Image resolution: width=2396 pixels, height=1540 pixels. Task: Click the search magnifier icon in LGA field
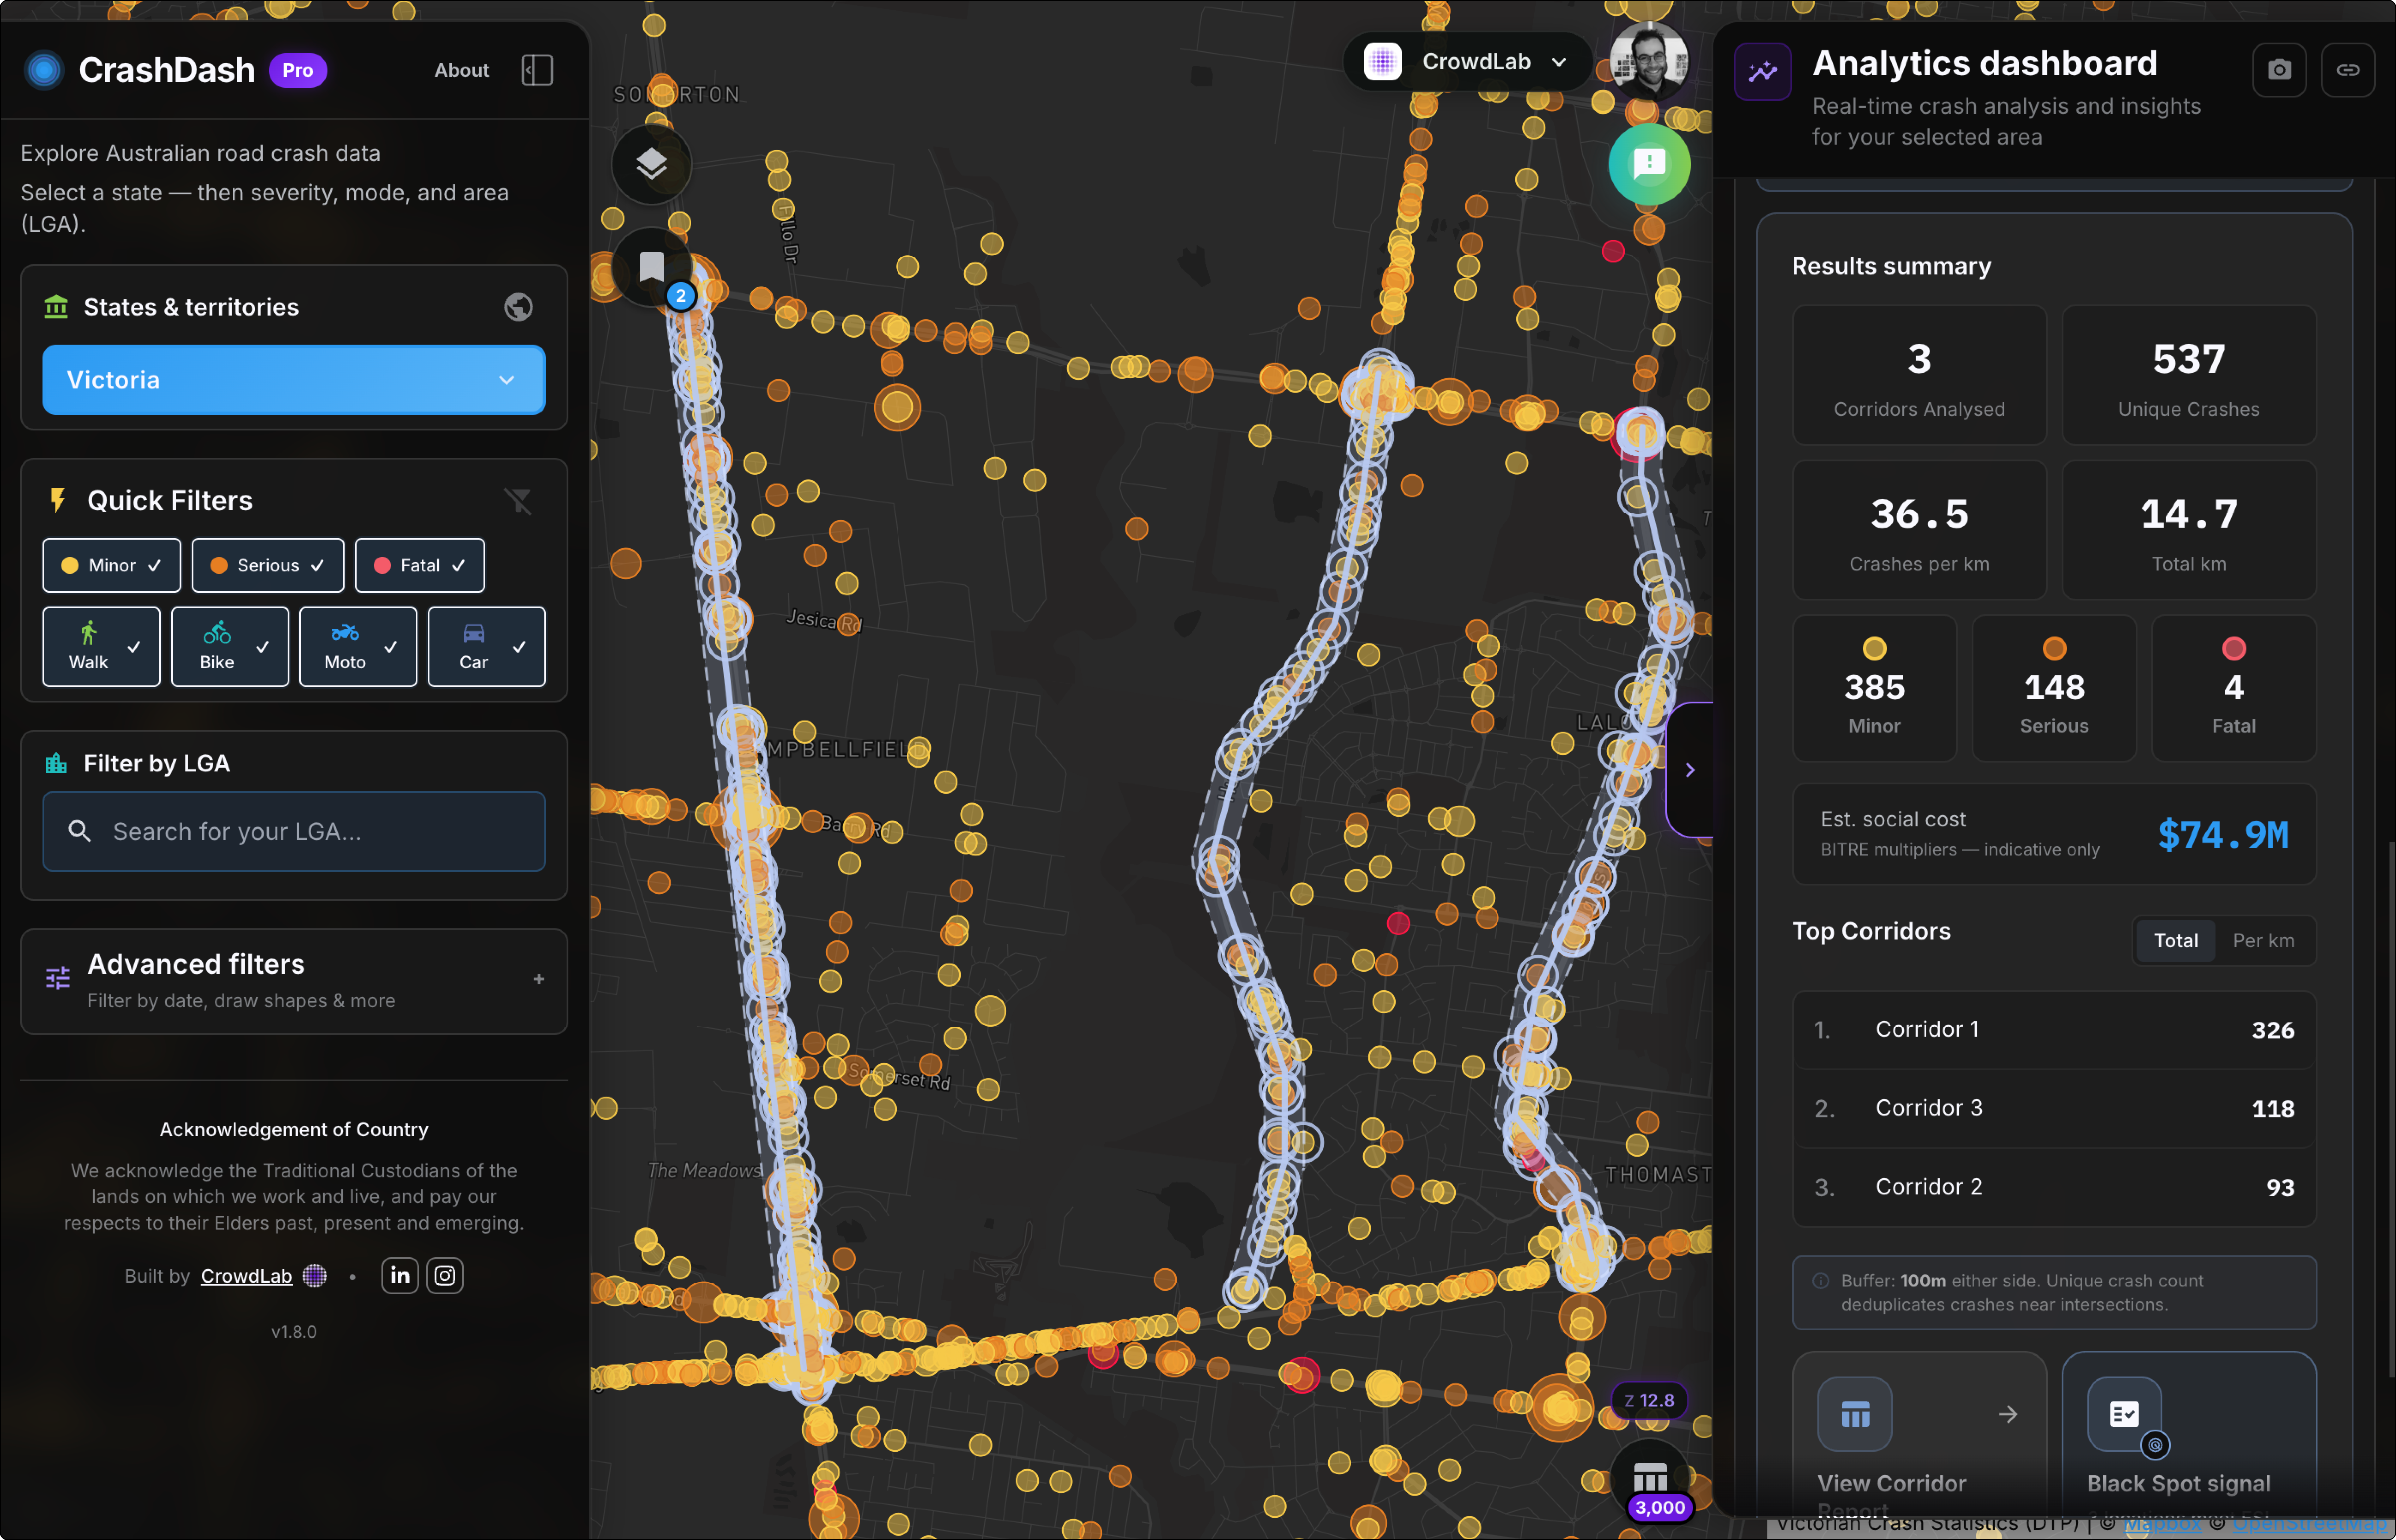tap(80, 831)
